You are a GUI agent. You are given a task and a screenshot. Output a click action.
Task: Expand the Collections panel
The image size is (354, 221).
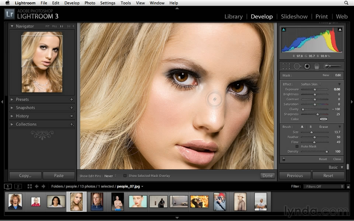pyautogui.click(x=12, y=124)
